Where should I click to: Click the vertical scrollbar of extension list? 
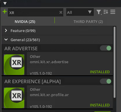point(115,62)
